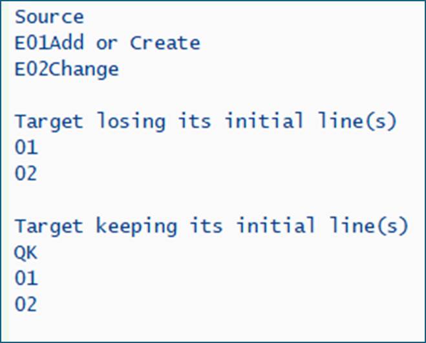Click the word "keeping"
Screen dimensions: 426x343
click(136, 226)
